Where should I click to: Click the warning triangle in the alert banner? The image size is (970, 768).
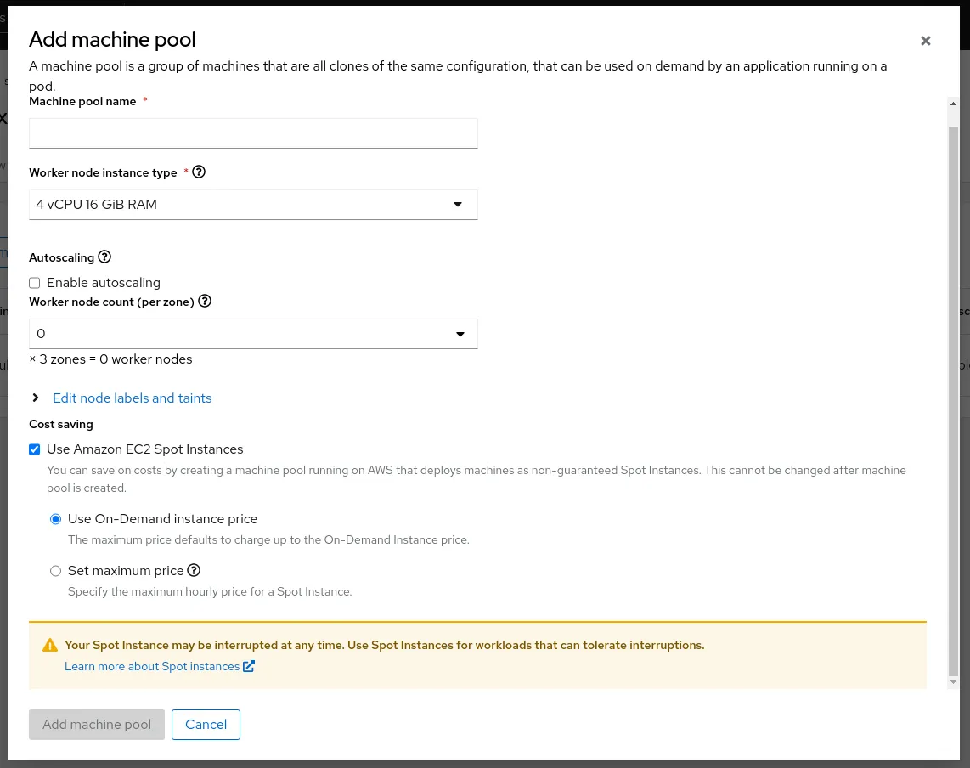(50, 644)
